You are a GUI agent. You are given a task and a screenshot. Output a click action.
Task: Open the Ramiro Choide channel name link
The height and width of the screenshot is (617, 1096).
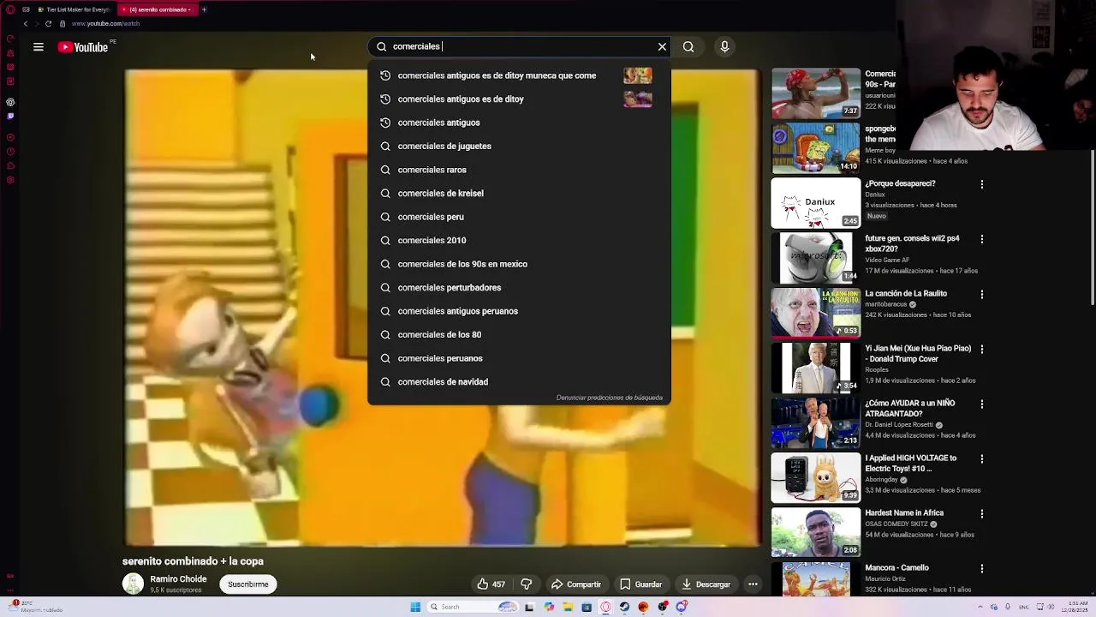(x=178, y=579)
